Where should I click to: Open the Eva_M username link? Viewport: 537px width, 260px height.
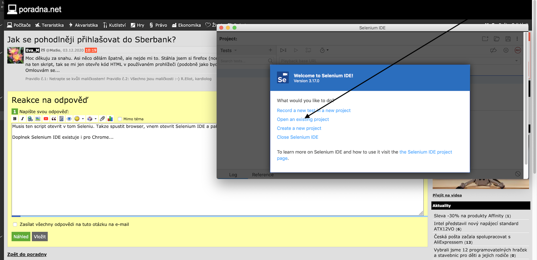click(x=33, y=50)
